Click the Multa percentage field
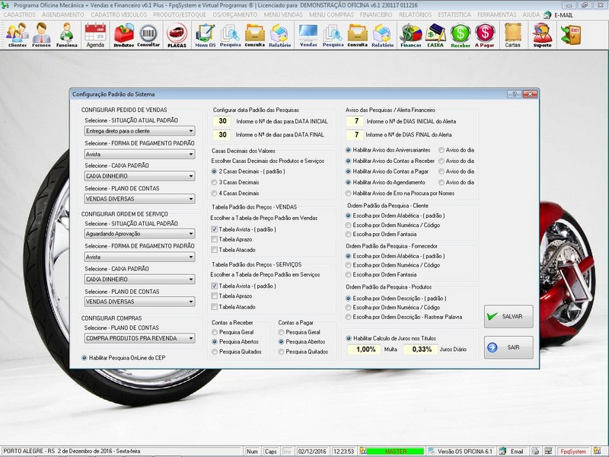Image resolution: width=609 pixels, height=457 pixels. pyautogui.click(x=365, y=350)
